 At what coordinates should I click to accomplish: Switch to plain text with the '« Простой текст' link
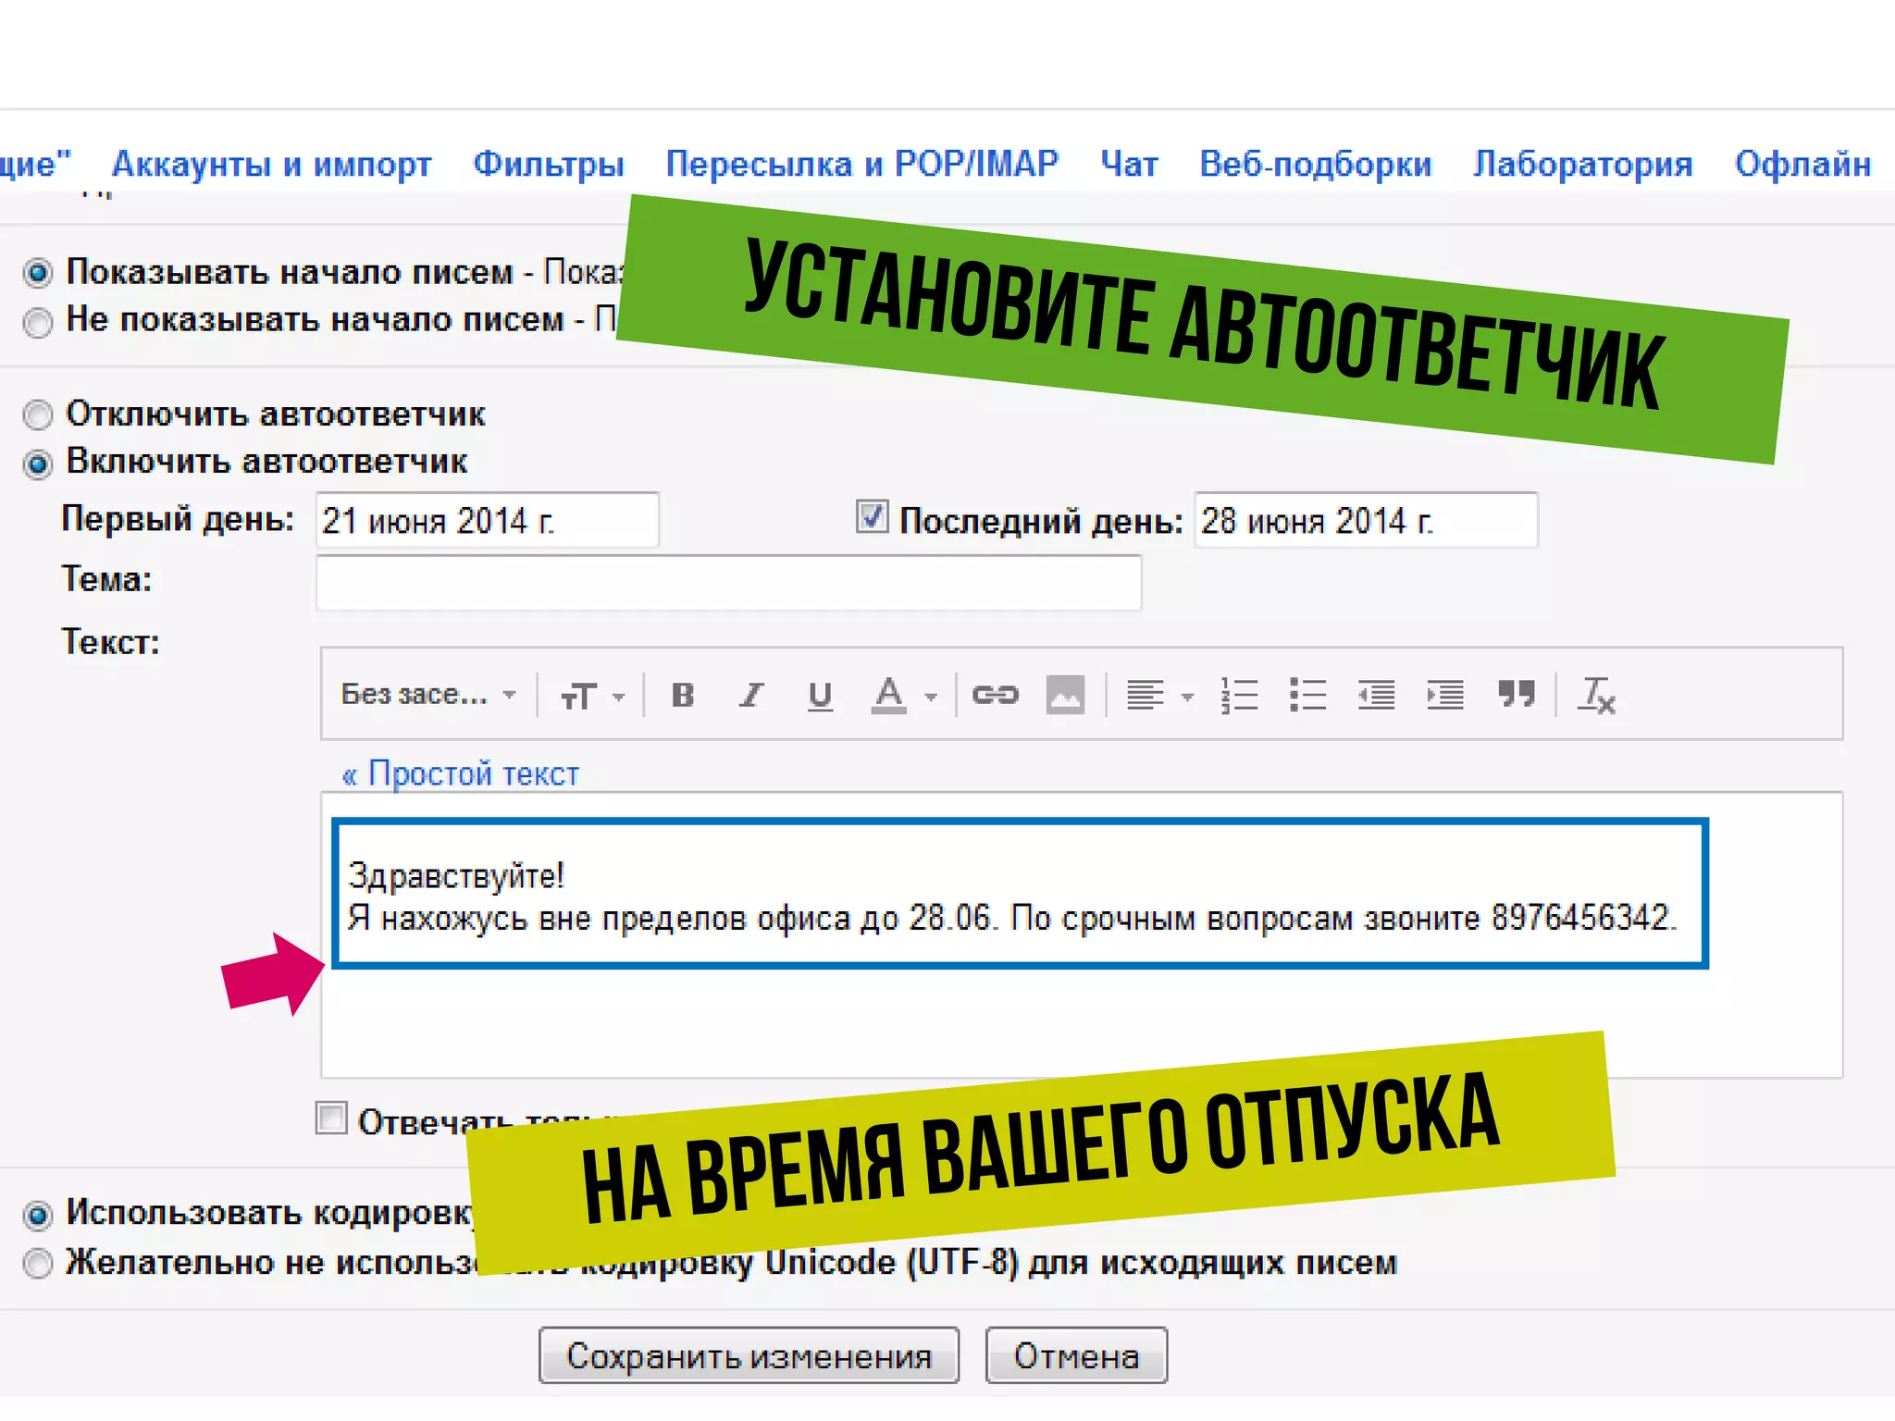click(461, 773)
